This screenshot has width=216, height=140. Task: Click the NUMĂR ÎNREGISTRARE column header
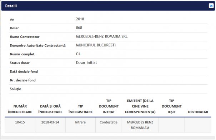(x=20, y=109)
